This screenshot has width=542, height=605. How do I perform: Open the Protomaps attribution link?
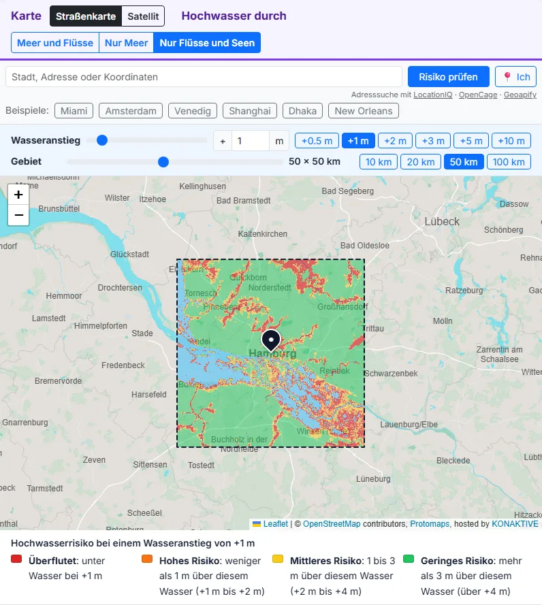[x=430, y=523]
